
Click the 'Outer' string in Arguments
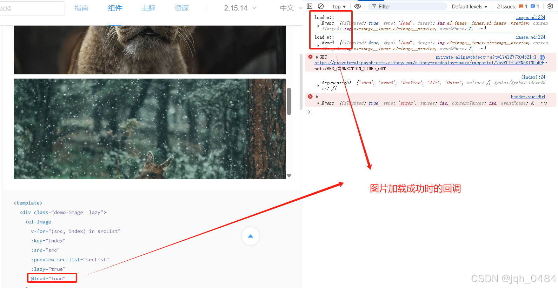453,83
